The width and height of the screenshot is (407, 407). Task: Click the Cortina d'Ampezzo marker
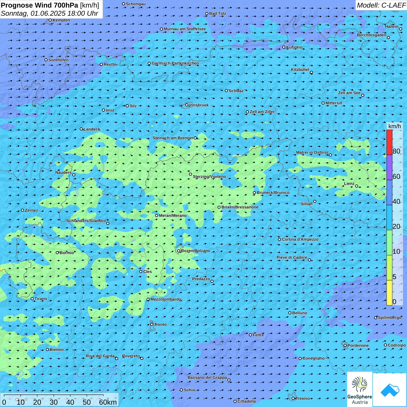point(280,239)
